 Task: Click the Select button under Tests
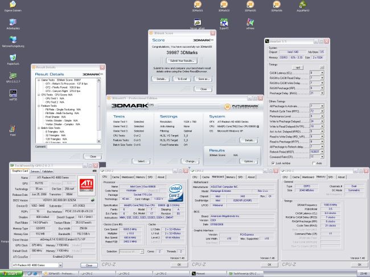[142, 161]
